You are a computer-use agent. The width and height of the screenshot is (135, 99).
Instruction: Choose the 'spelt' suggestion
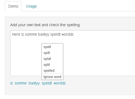tap(52, 47)
